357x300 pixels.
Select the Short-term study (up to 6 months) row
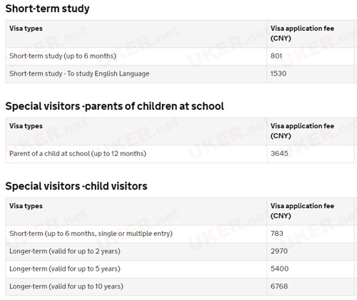pyautogui.click(x=181, y=56)
